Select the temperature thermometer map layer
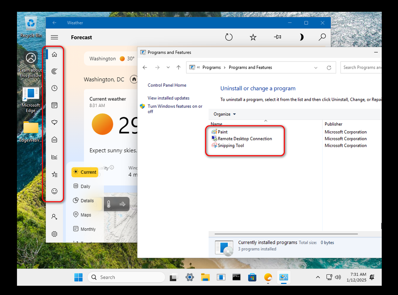The width and height of the screenshot is (398, 295). point(109,204)
